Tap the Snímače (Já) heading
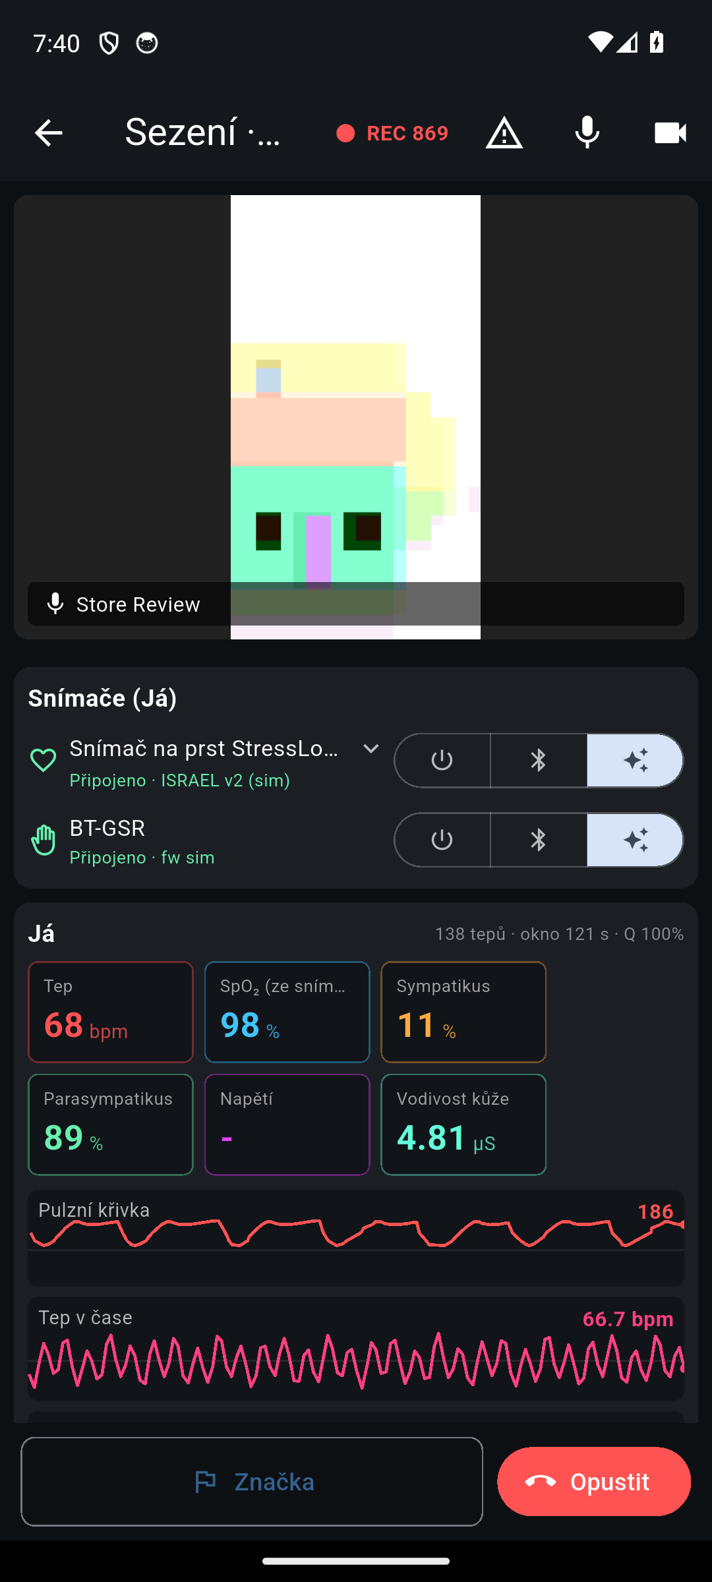The image size is (712, 1582). [102, 698]
